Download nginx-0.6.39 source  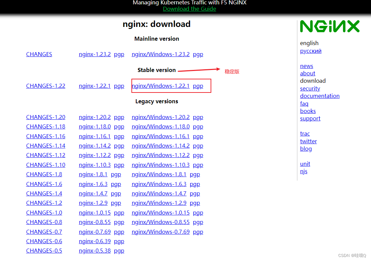coord(95,241)
